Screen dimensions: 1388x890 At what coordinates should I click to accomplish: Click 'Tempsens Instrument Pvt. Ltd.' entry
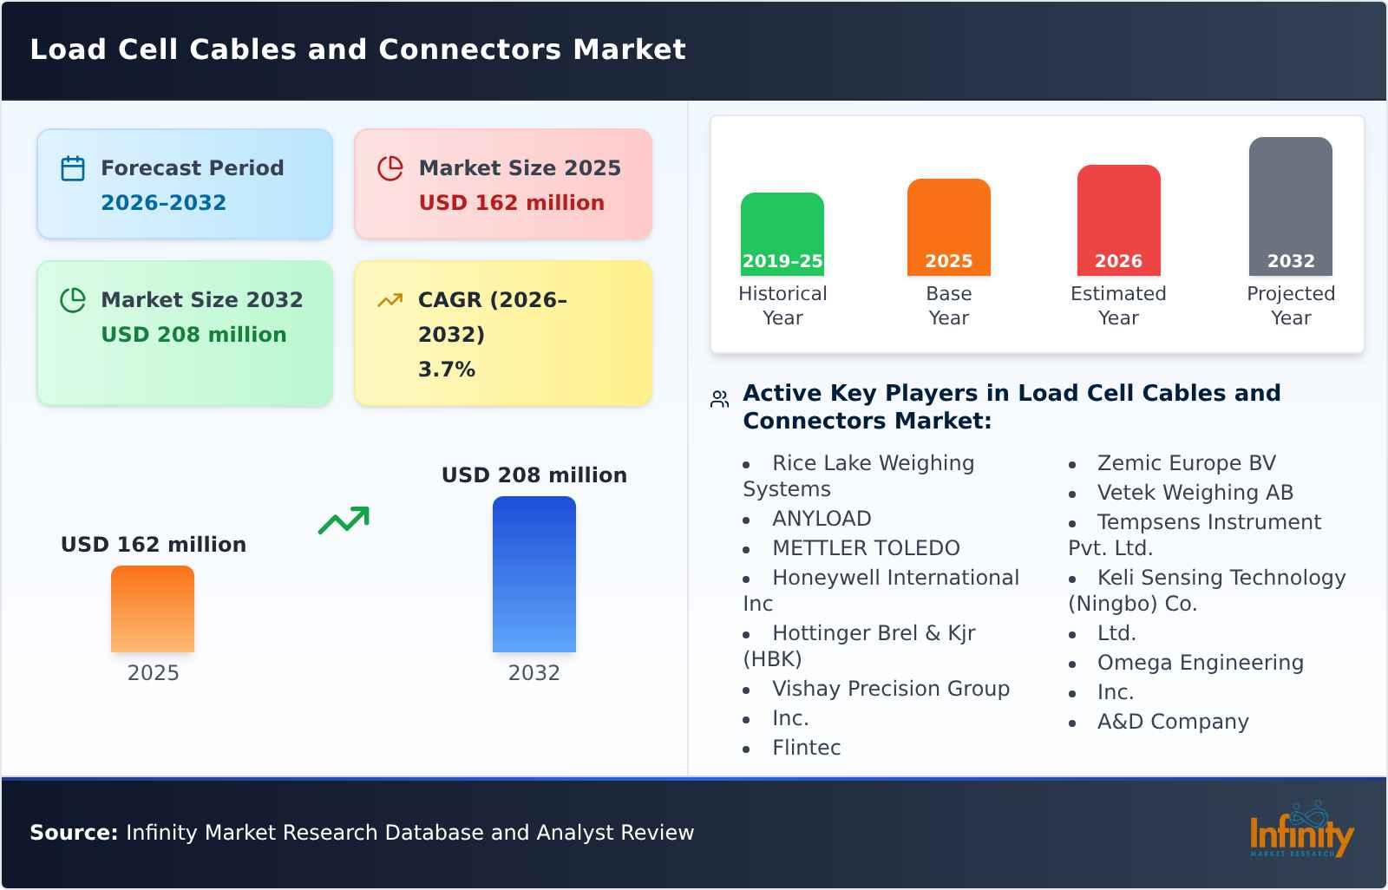(x=1195, y=535)
